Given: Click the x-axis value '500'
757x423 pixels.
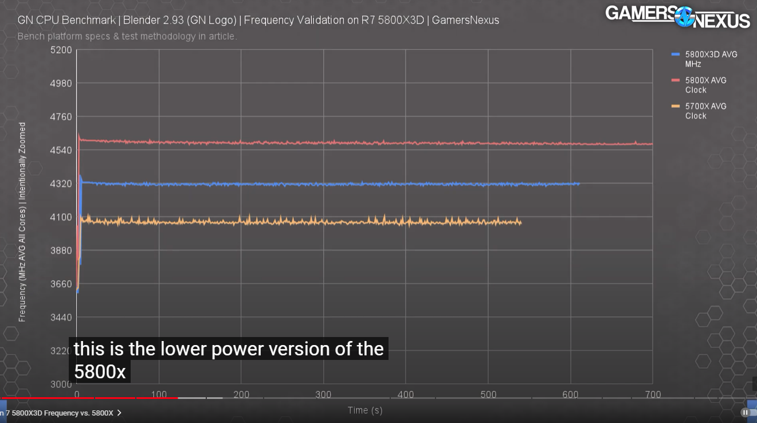Looking at the screenshot, I should 488,394.
